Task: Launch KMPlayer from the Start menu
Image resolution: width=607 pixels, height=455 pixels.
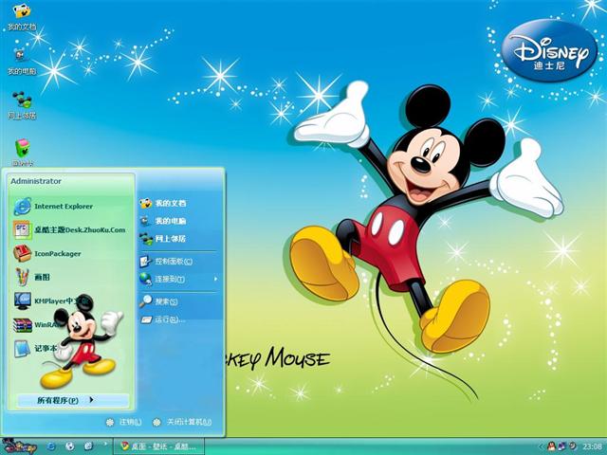Action: (57, 300)
